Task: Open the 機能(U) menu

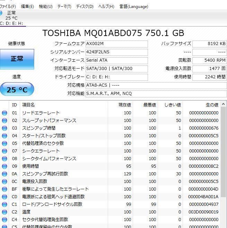Action: point(45,6)
